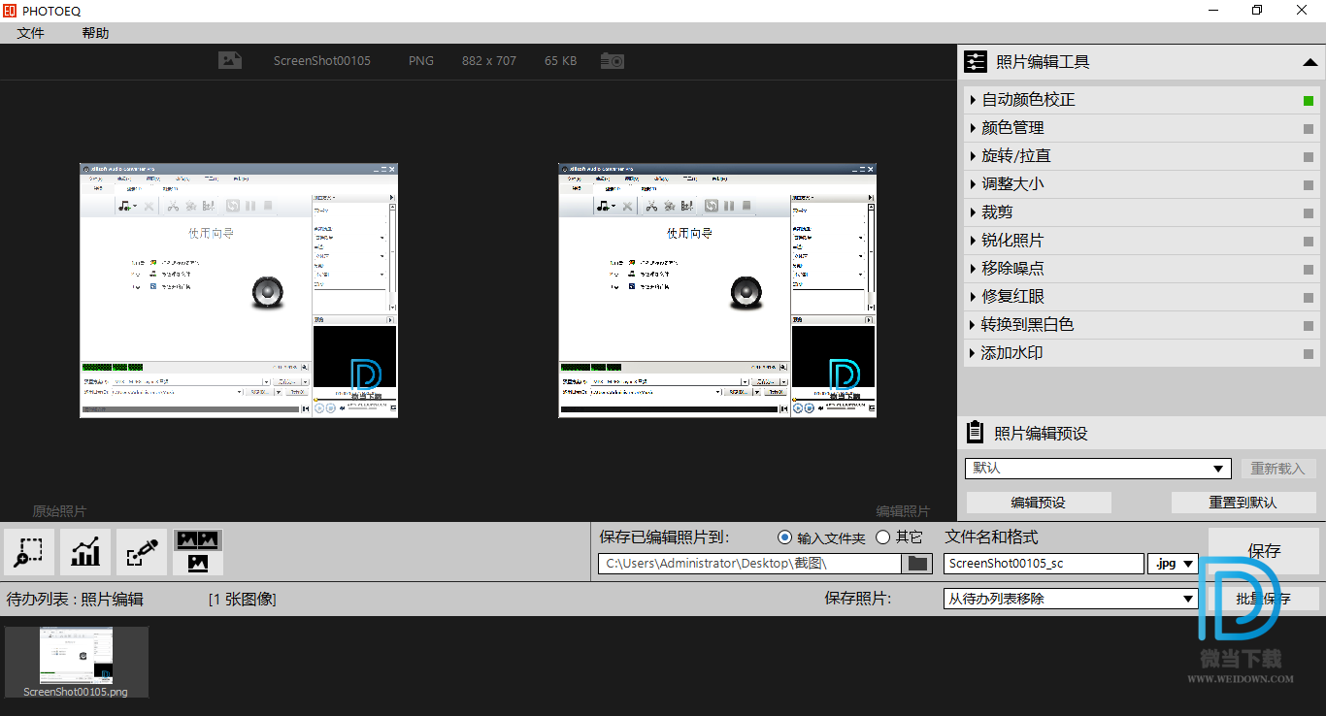This screenshot has height=716, width=1326.
Task: Click the edited photo preview on right
Action: click(x=717, y=290)
